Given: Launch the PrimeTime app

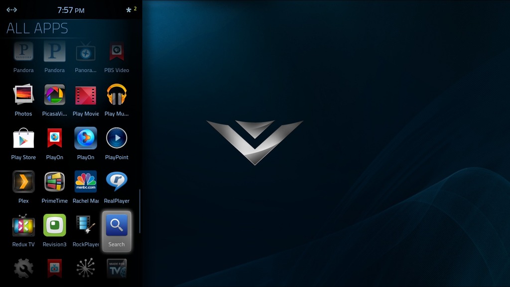Looking at the screenshot, I should (55, 187).
